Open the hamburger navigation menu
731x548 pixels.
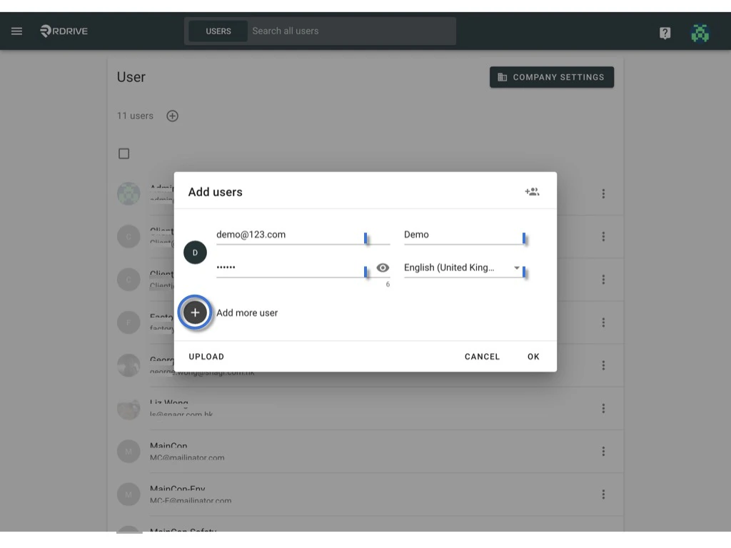pos(16,31)
